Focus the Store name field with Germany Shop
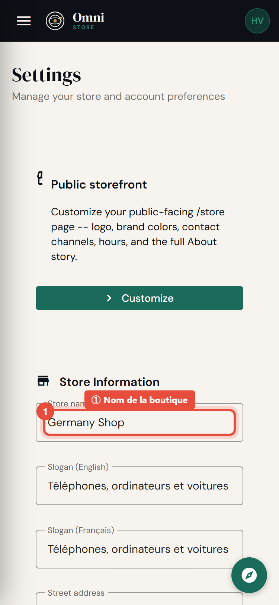This screenshot has height=605, width=279. [x=139, y=422]
